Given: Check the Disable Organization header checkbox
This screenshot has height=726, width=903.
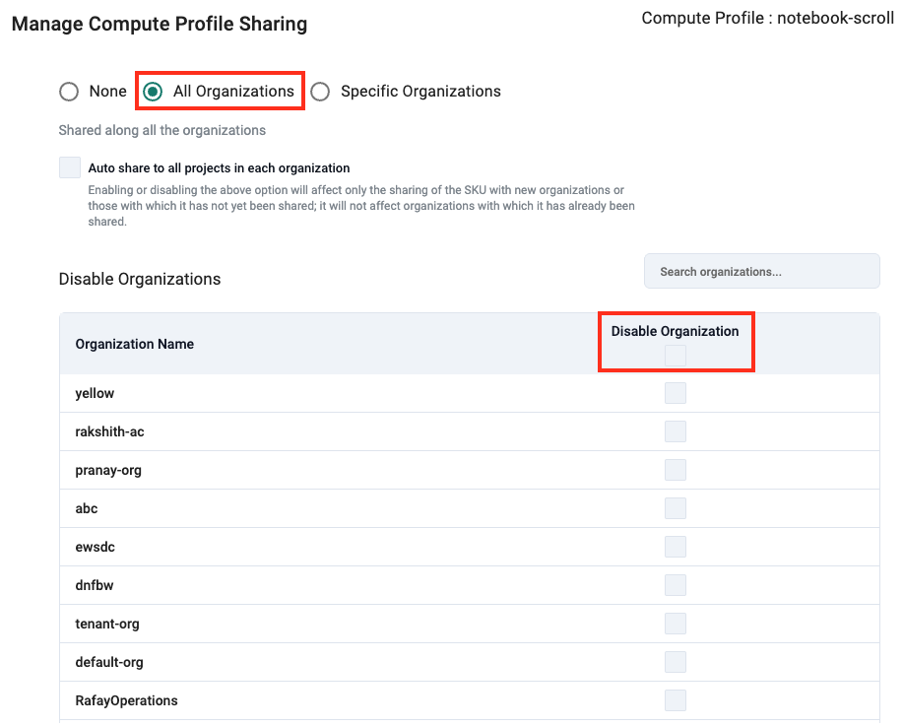Looking at the screenshot, I should coord(676,356).
